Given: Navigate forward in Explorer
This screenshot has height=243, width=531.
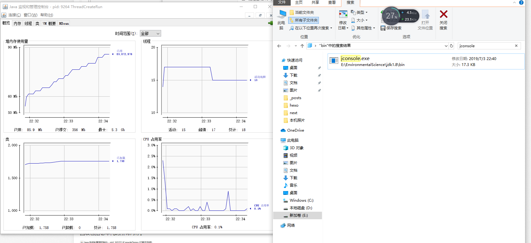Looking at the screenshot, I should click(288, 46).
